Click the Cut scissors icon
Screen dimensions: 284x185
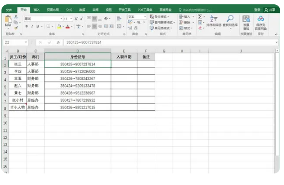pos(16,17)
